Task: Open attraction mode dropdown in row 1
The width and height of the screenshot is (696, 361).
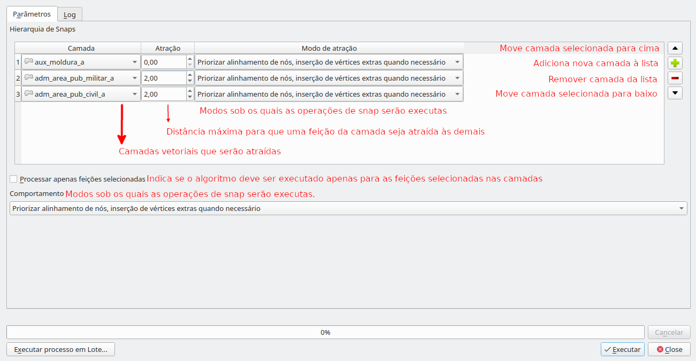Action: point(329,62)
